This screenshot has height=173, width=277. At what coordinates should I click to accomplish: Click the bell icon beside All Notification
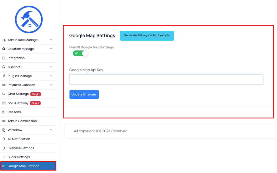(4, 139)
